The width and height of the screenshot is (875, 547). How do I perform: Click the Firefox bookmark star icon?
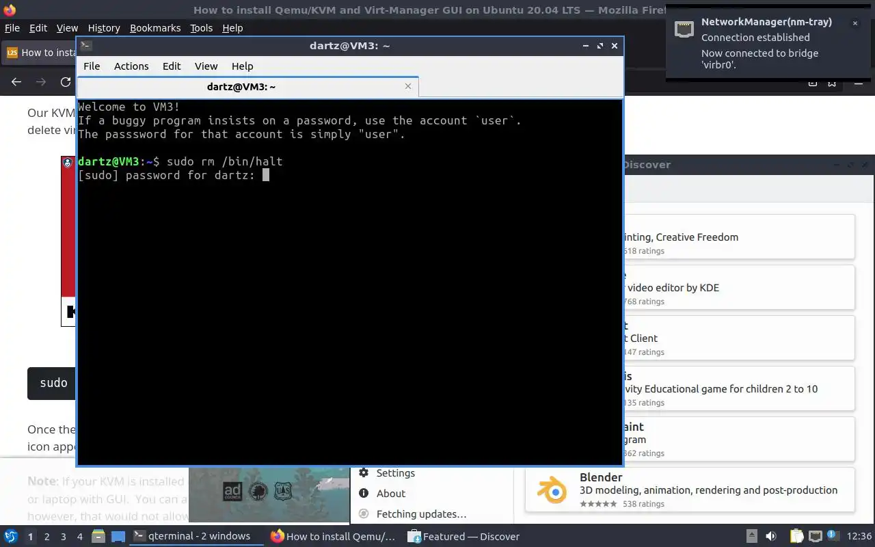[x=832, y=82]
